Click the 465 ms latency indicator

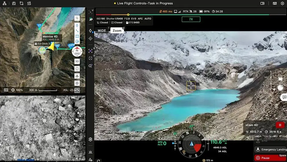point(166,12)
